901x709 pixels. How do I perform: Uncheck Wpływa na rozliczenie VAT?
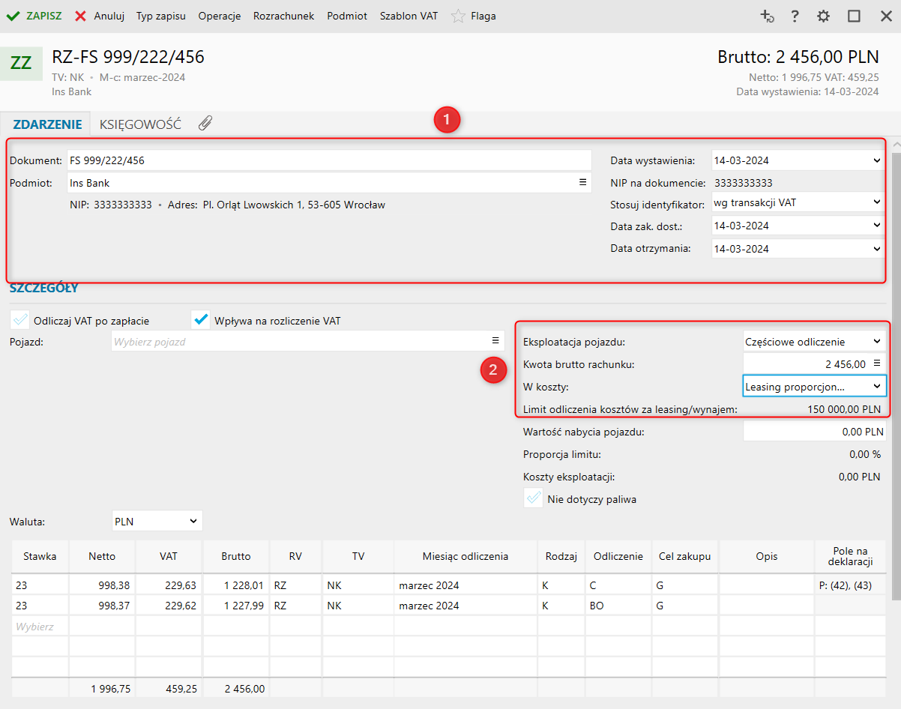coord(200,320)
